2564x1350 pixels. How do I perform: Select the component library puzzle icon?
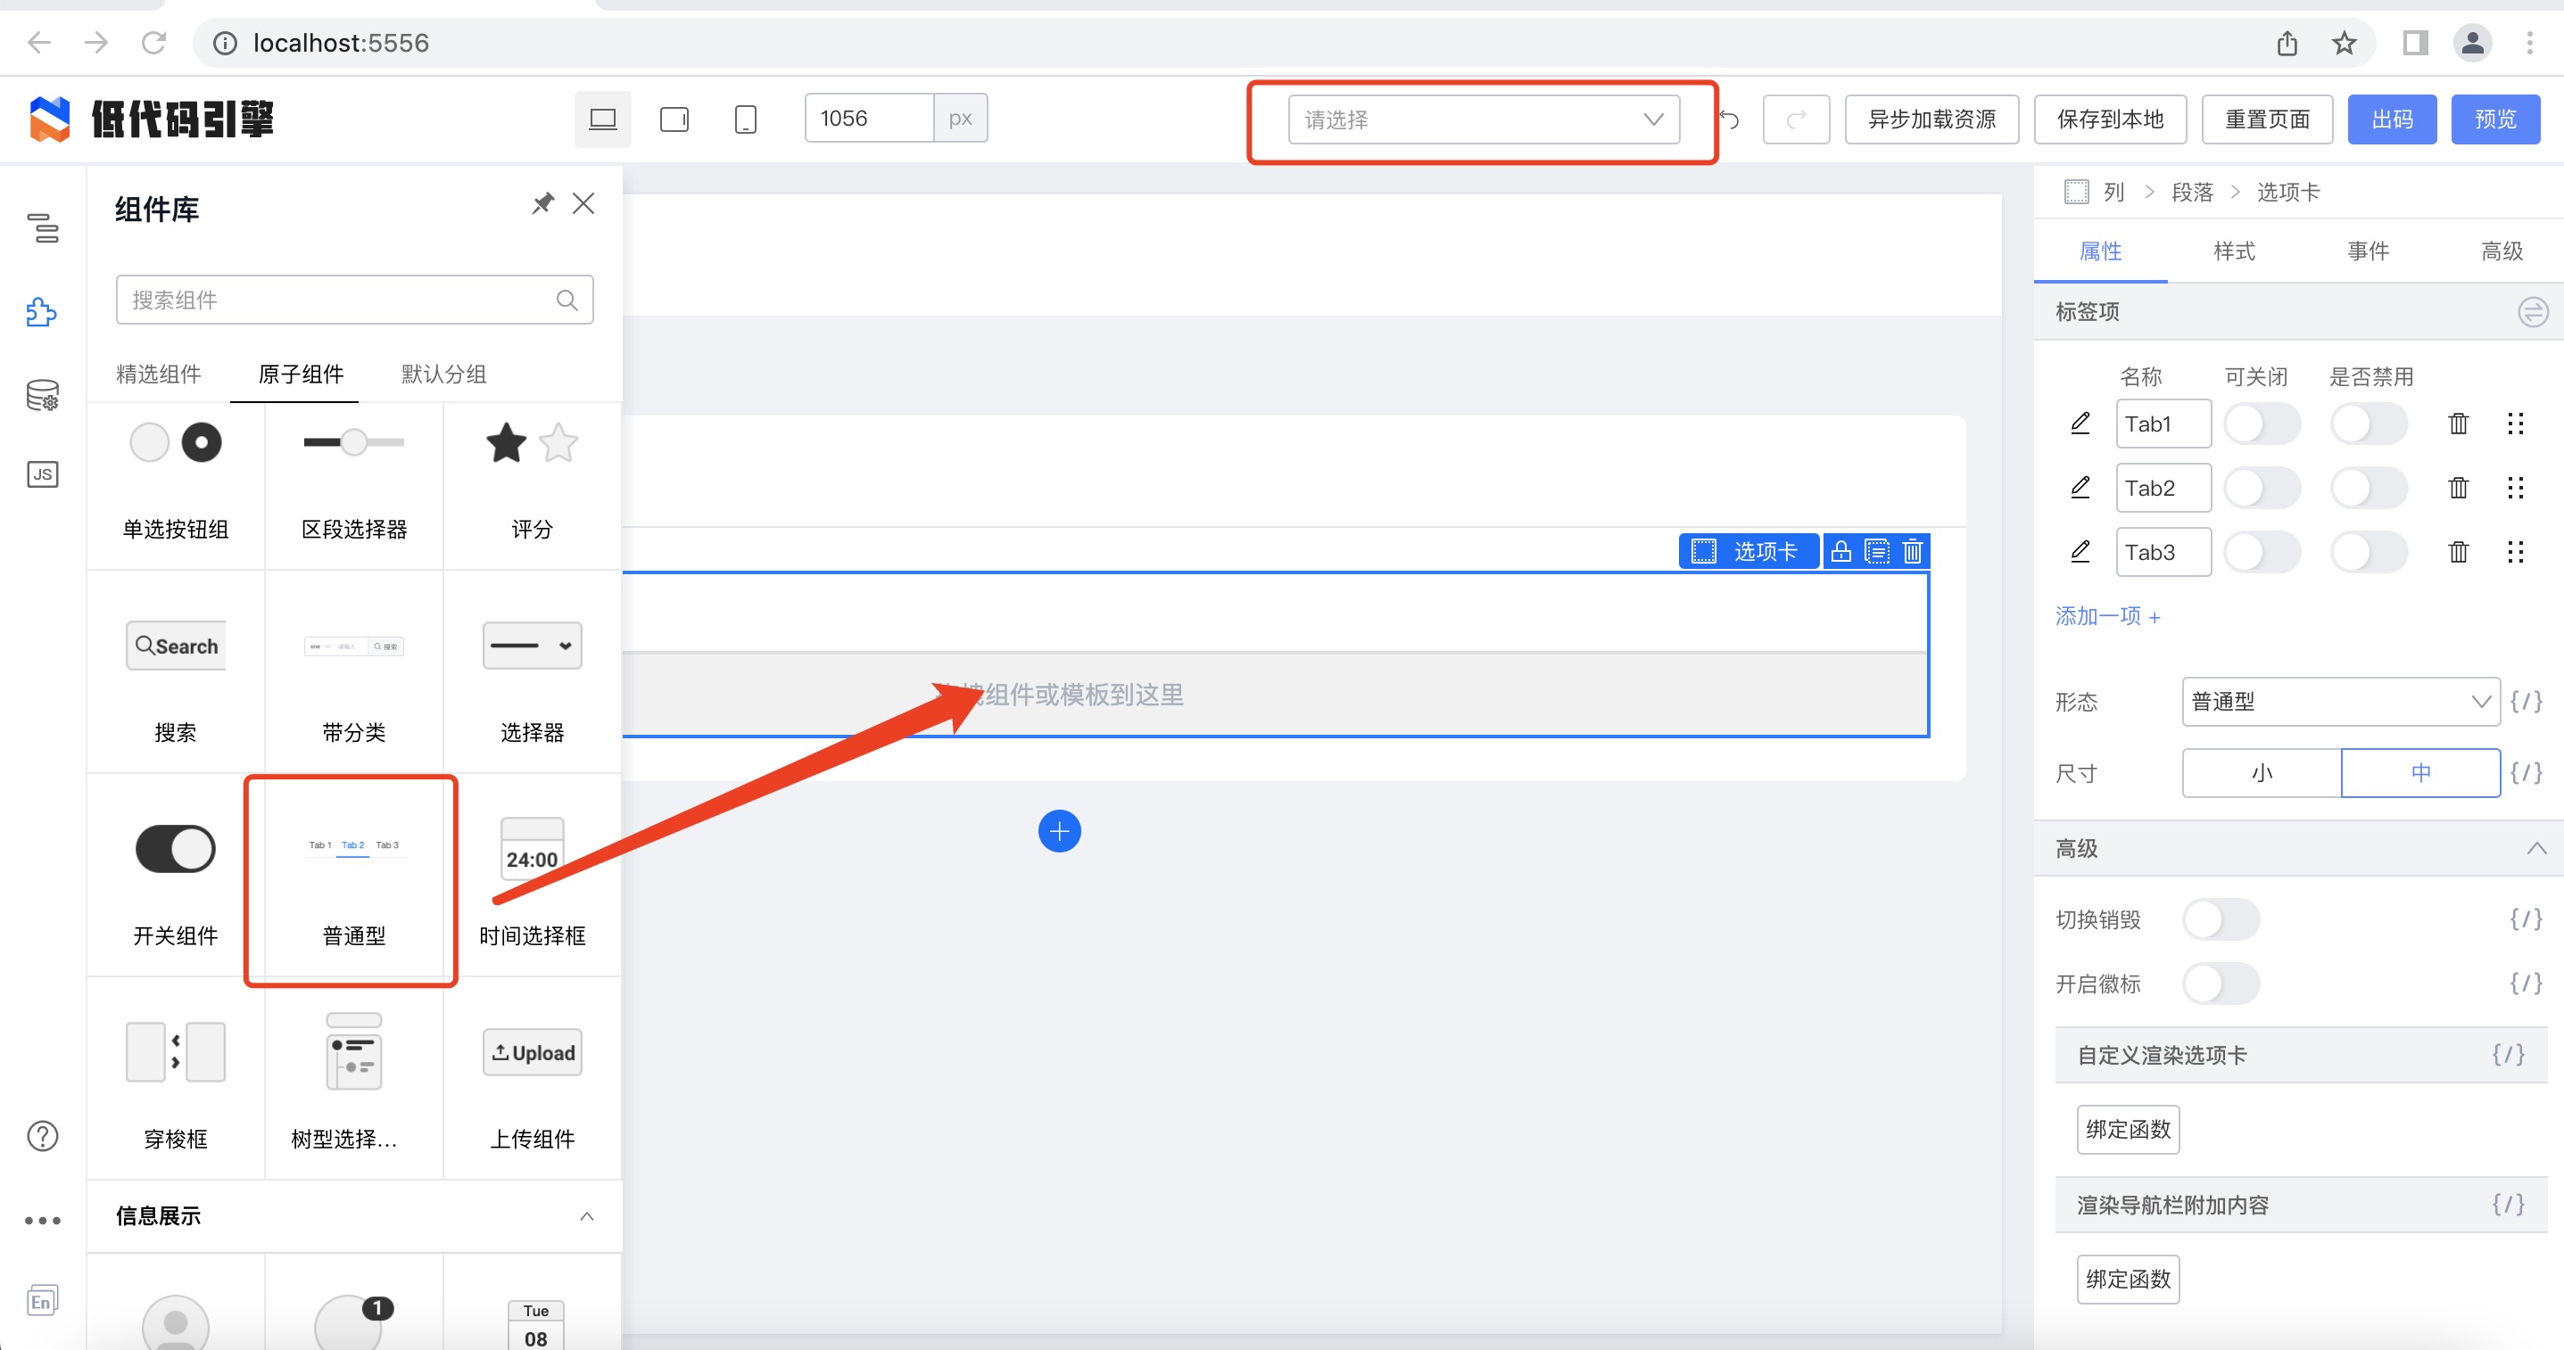click(43, 311)
